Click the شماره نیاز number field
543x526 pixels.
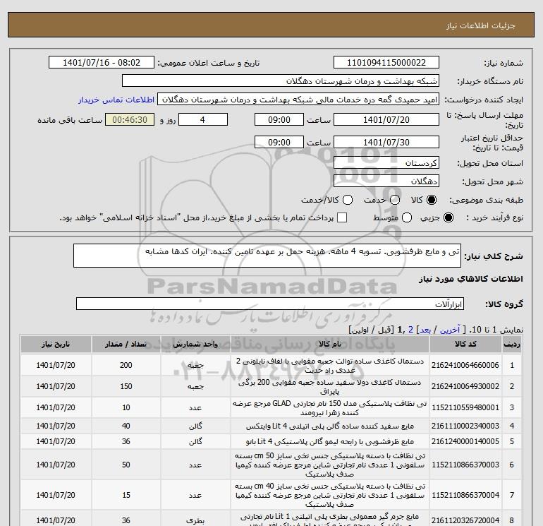tap(386, 63)
